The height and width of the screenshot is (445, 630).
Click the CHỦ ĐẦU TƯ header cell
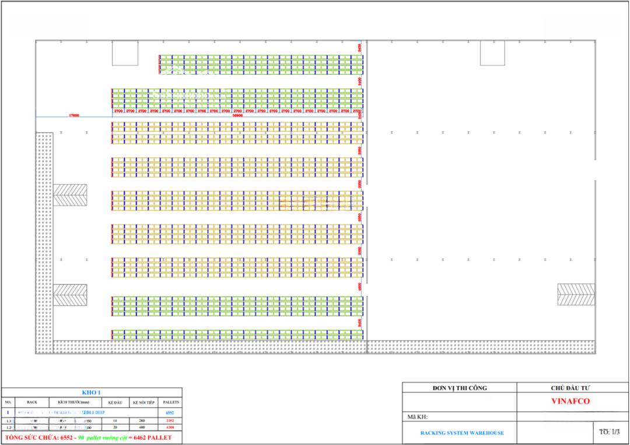(572, 387)
